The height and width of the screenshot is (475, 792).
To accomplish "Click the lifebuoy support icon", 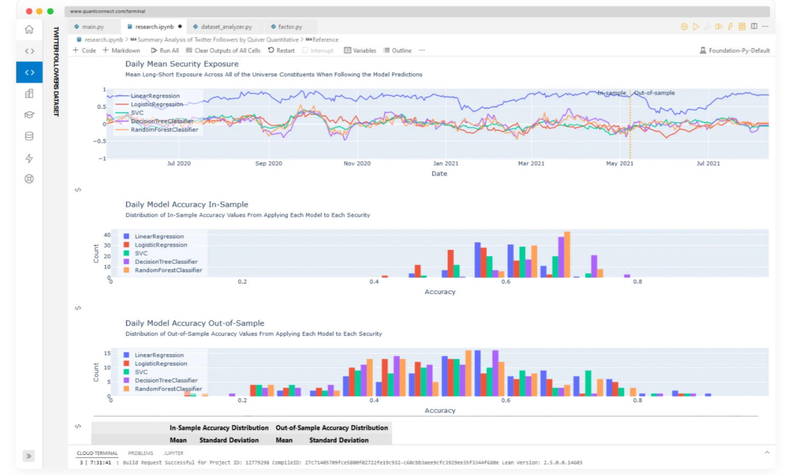I will tap(29, 179).
